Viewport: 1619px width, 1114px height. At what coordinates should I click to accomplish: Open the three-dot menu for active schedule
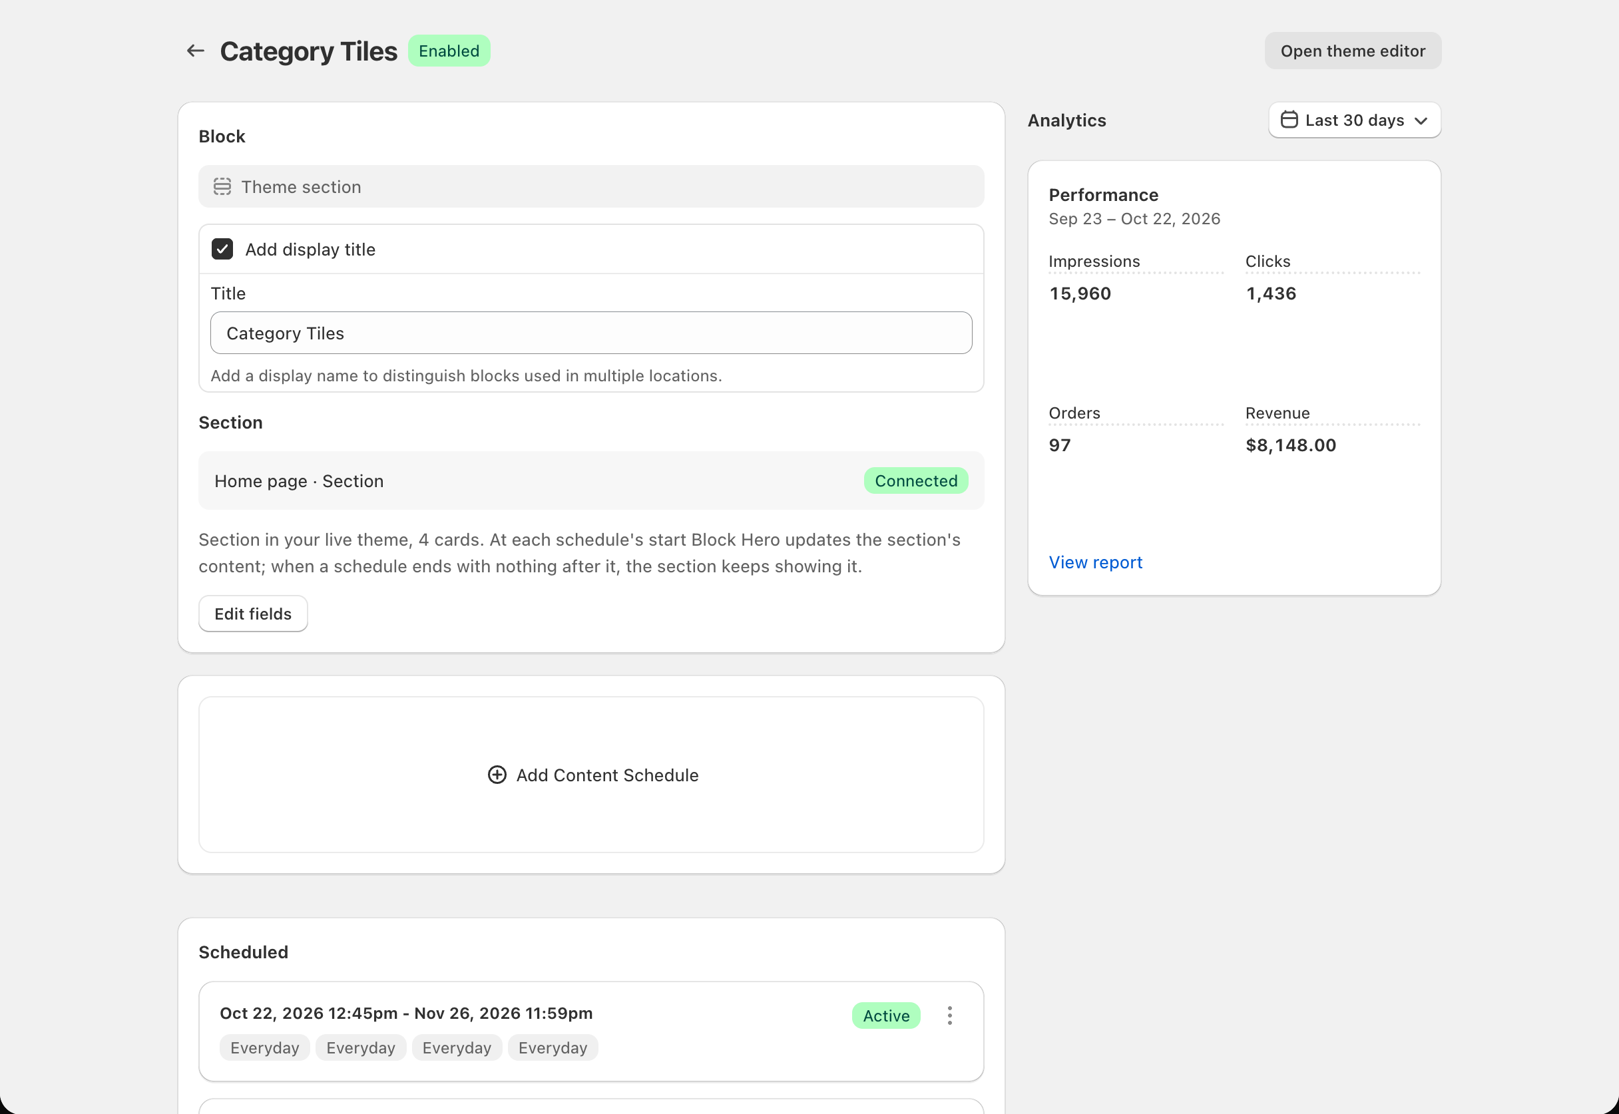coord(949,1016)
